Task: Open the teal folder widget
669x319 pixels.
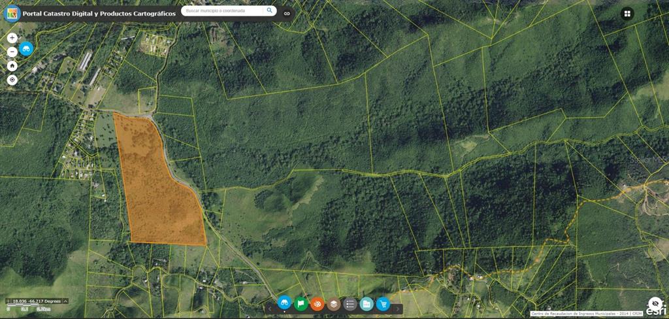Action: coord(367,303)
